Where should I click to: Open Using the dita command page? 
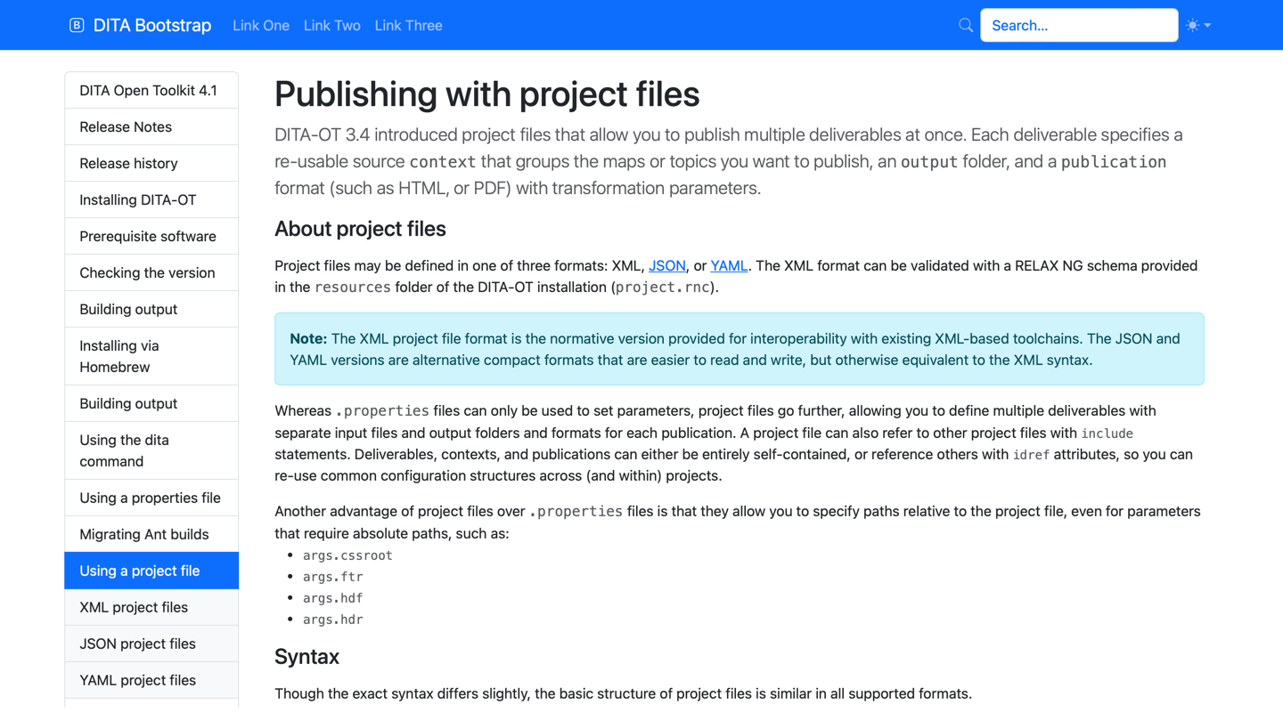[124, 450]
